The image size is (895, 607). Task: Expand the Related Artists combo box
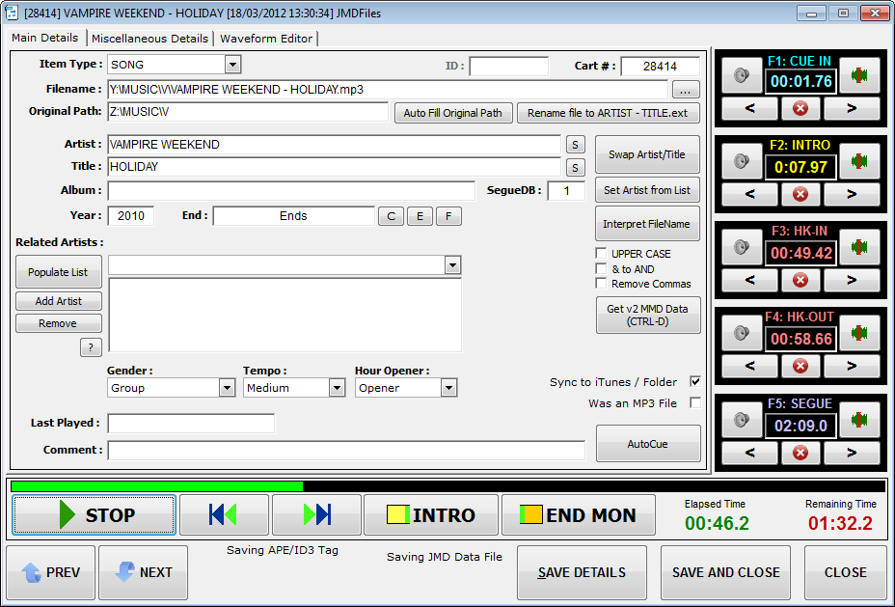click(452, 265)
